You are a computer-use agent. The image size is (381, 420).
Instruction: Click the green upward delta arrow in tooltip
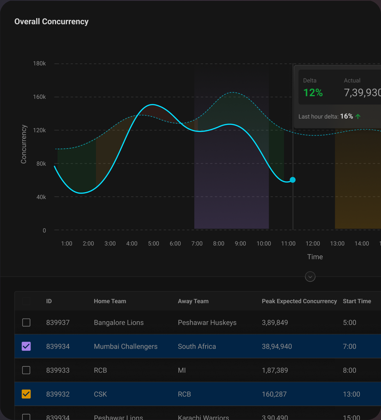coord(358,116)
